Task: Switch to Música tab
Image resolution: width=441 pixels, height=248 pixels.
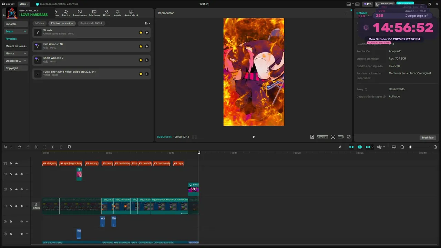Action: (40, 23)
